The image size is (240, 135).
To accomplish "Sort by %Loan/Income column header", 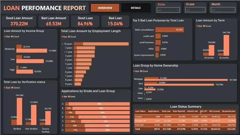I will pos(228,111).
